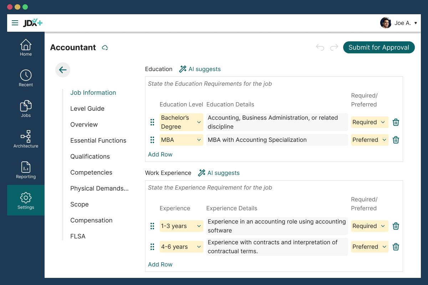Switch to the Compensation section

click(x=91, y=220)
